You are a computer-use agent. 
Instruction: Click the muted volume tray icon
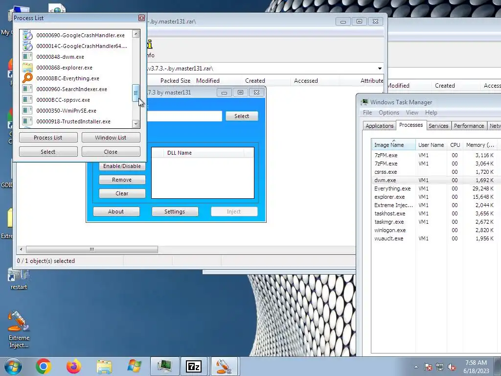coord(452,367)
